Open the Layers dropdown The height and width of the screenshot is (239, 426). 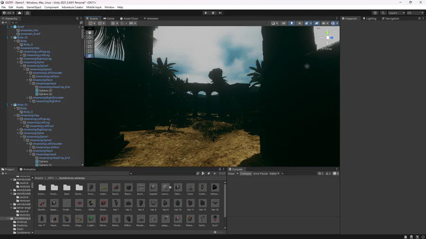396,13
